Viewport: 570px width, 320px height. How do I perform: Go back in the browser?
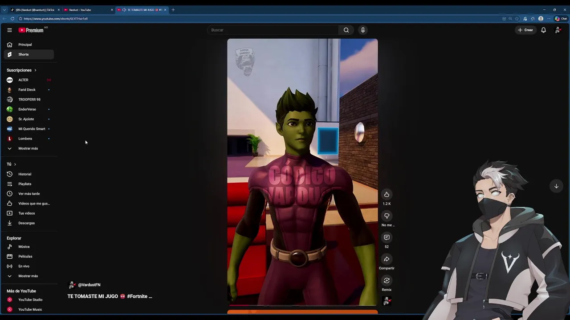pos(4,19)
